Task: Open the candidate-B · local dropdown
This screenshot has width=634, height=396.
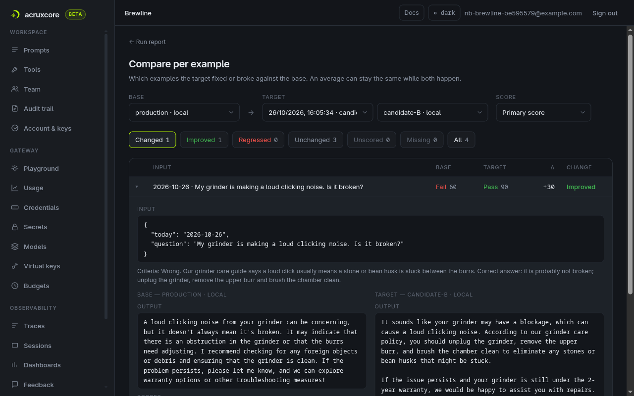Action: coord(432,112)
